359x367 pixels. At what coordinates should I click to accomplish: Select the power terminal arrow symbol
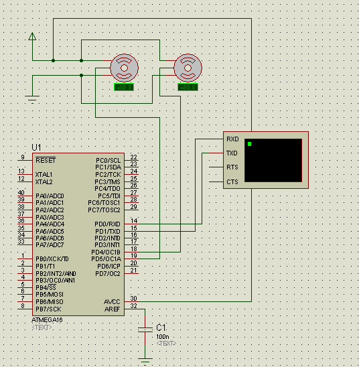(32, 36)
